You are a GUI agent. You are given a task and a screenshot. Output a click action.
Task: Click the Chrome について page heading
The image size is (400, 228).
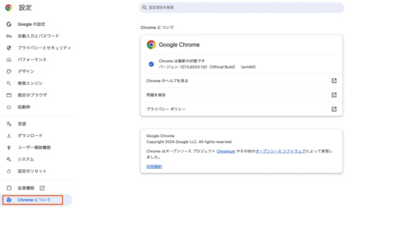click(157, 27)
